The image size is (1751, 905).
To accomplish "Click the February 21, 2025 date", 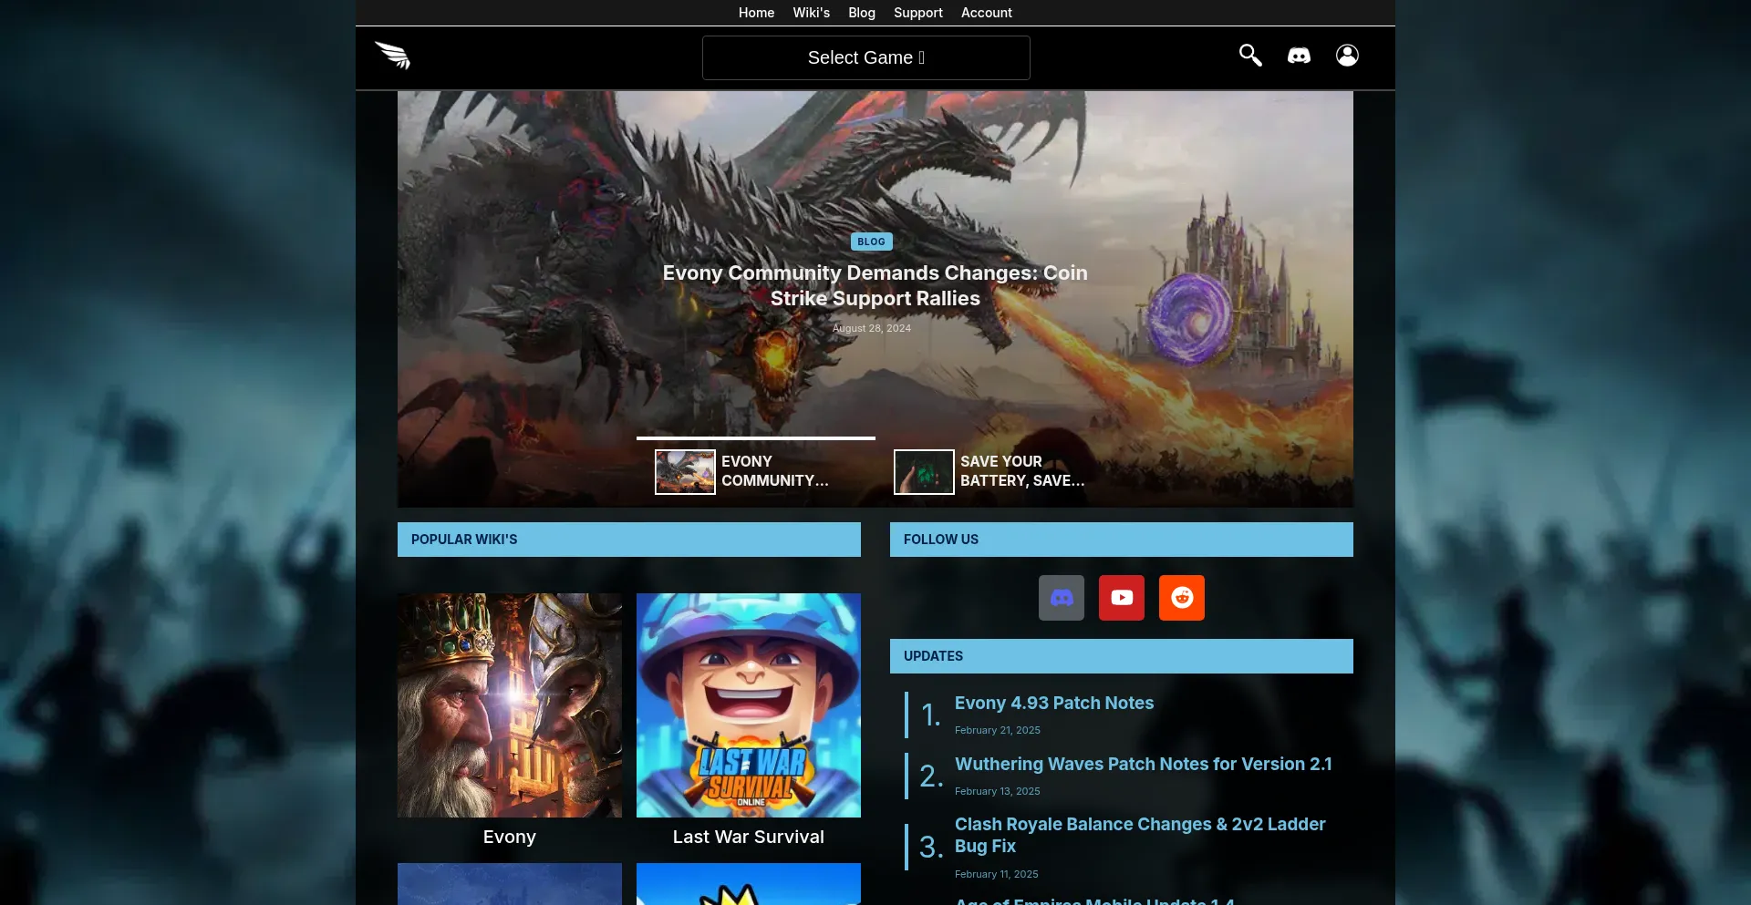I will pos(998,730).
